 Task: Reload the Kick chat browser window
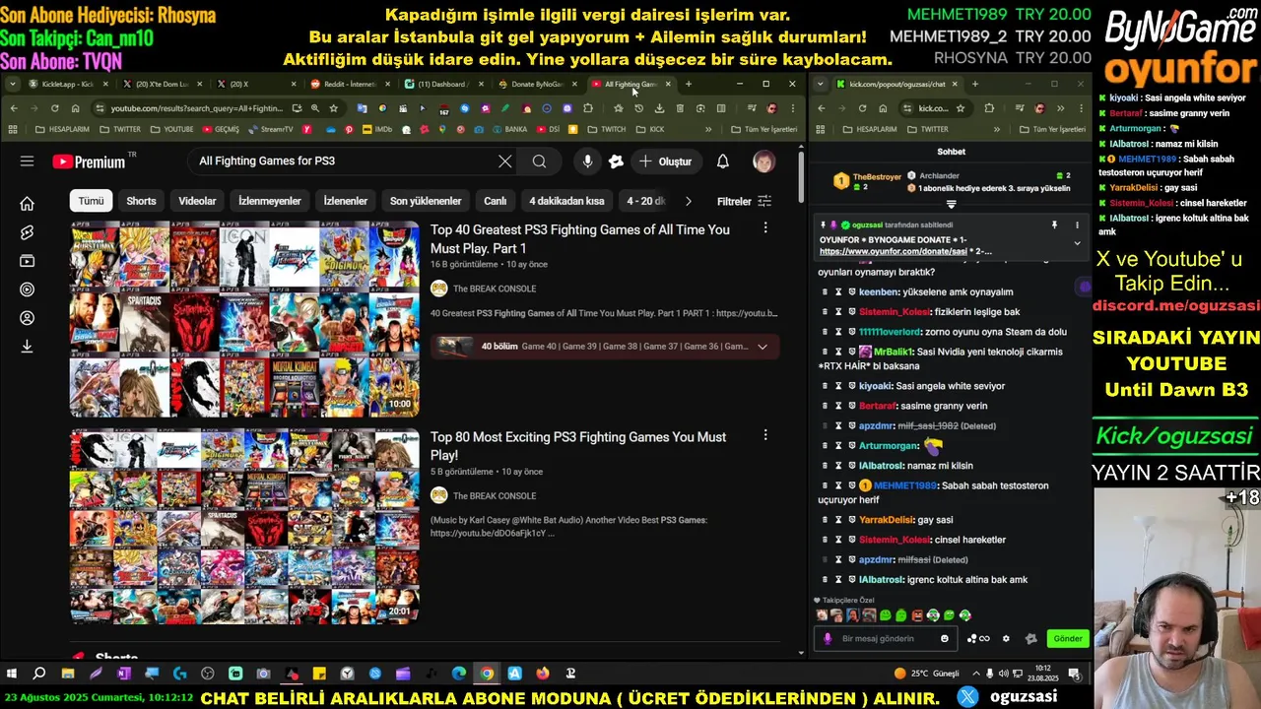862,108
